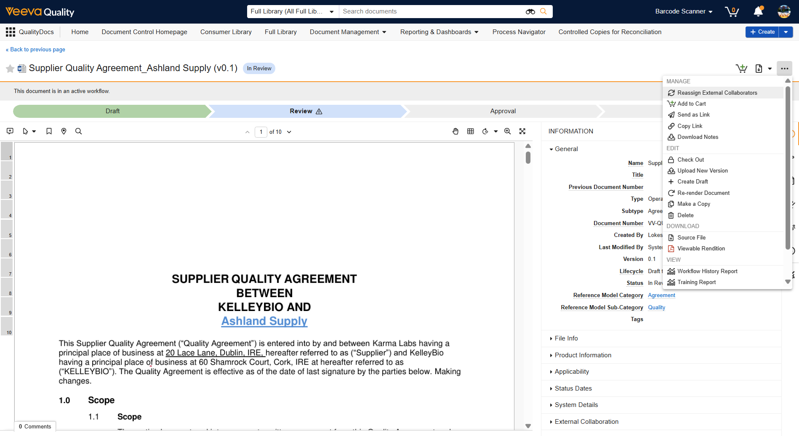This screenshot has height=436, width=799.
Task: Click the favorite star icon beside document title
Action: [x=10, y=69]
